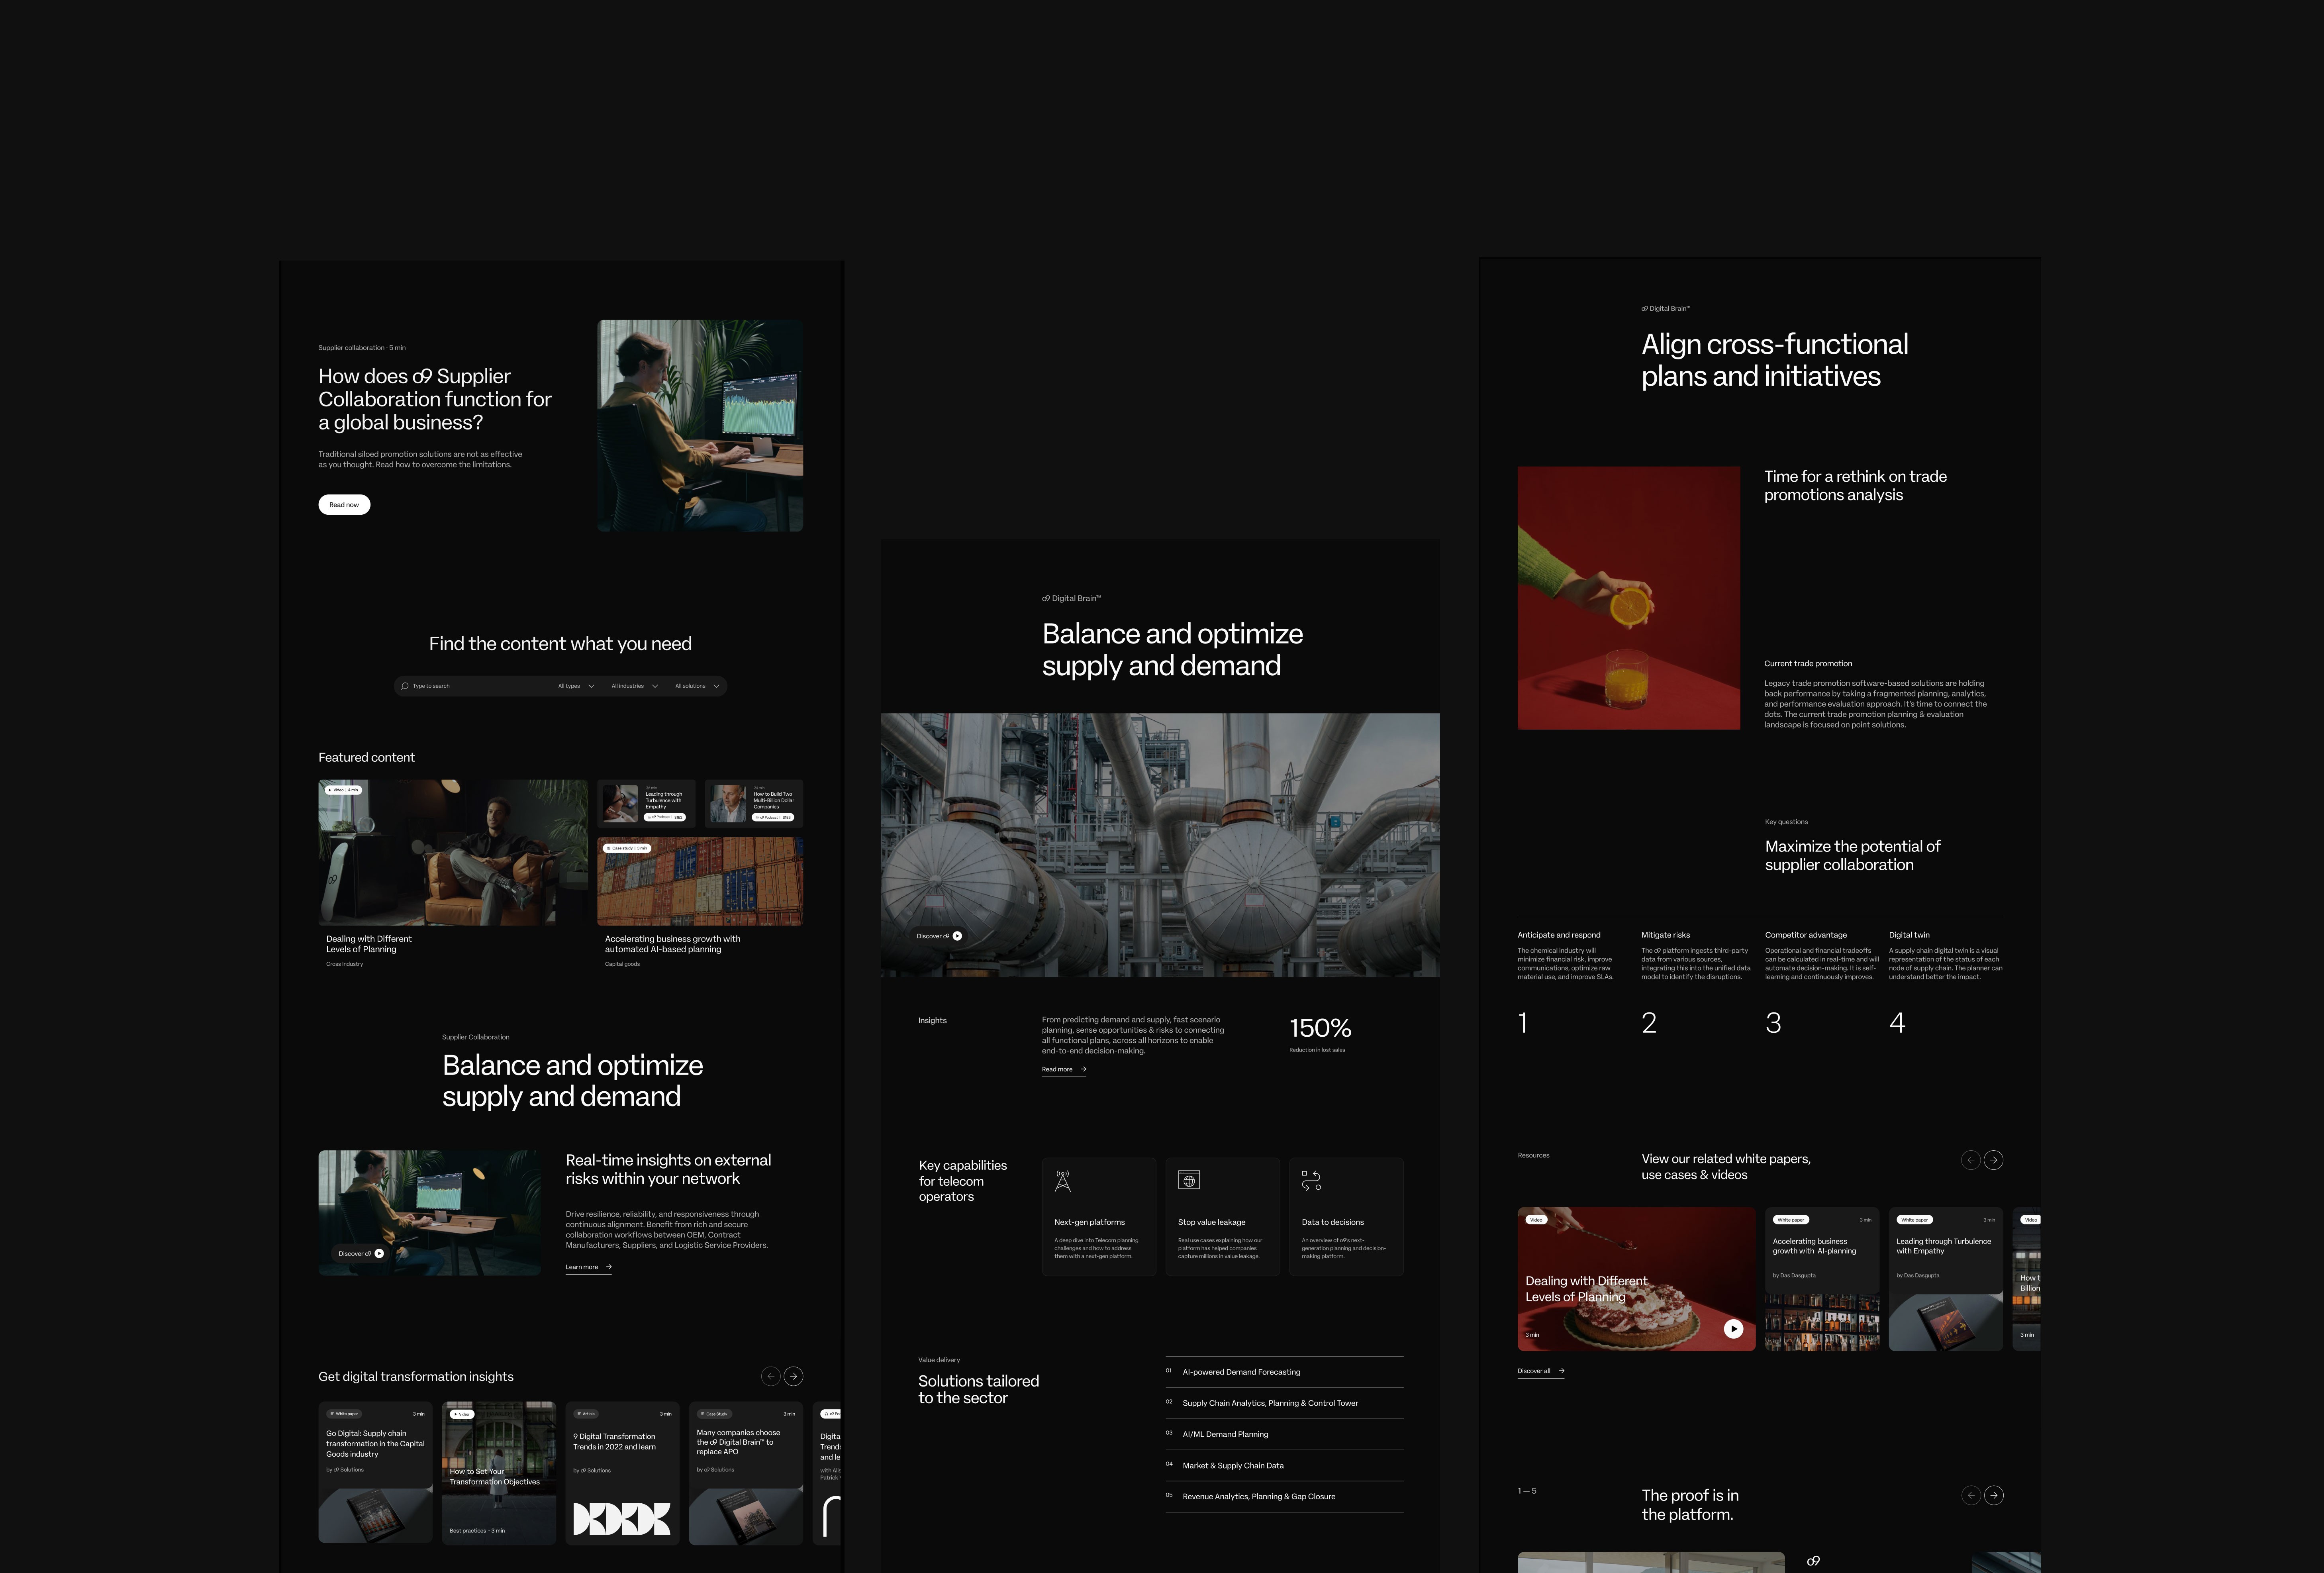The width and height of the screenshot is (2324, 1573).
Task: Click the Next-gen platforms tower icon
Action: 1062,1181
